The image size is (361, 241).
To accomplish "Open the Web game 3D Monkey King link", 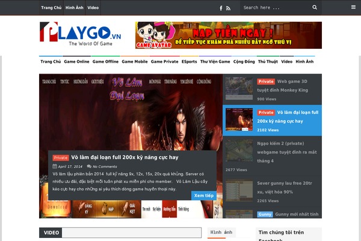I will tap(283, 86).
